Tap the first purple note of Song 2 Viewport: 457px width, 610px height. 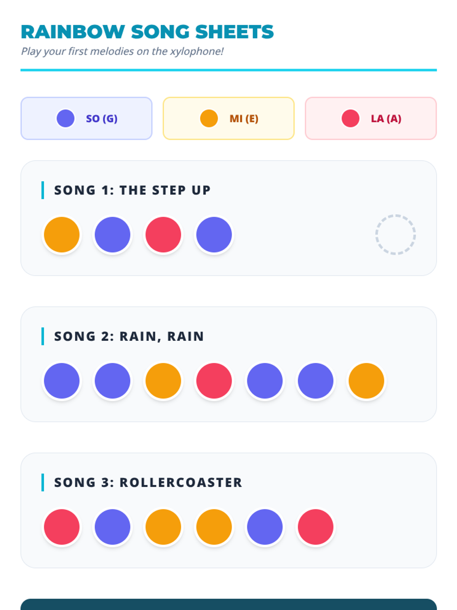point(62,380)
